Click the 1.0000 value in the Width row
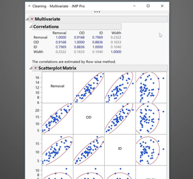 coord(116,52)
